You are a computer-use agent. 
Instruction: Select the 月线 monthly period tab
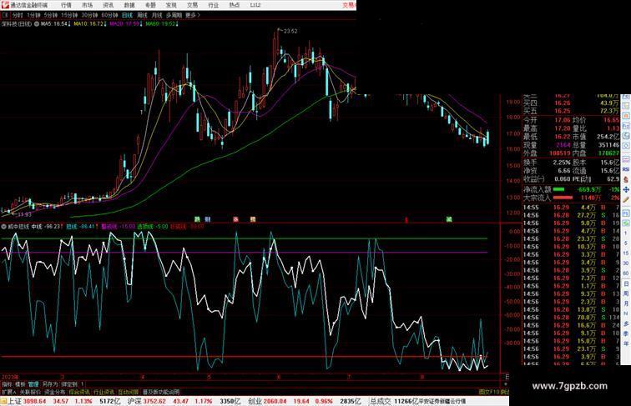click(157, 15)
